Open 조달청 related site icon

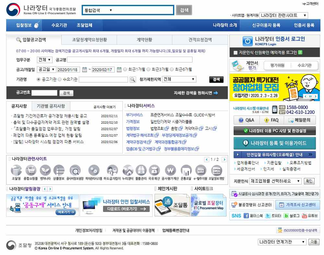16,171
